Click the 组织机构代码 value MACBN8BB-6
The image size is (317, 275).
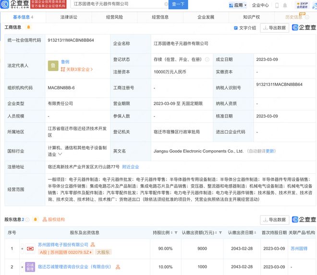61,88
